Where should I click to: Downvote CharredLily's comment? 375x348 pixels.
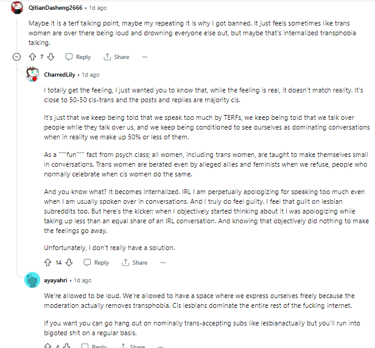click(x=69, y=262)
